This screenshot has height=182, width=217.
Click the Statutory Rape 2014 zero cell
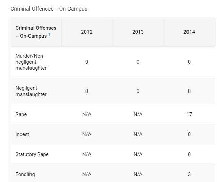click(x=189, y=154)
